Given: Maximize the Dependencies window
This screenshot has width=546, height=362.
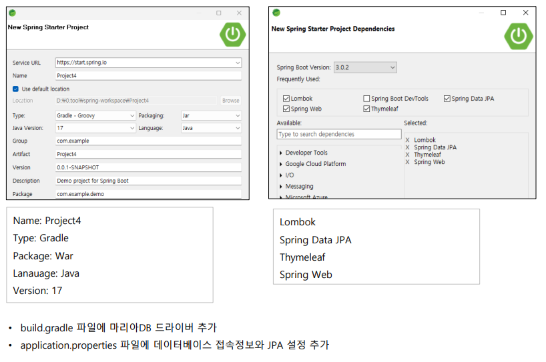Looking at the screenshot, I should point(503,13).
